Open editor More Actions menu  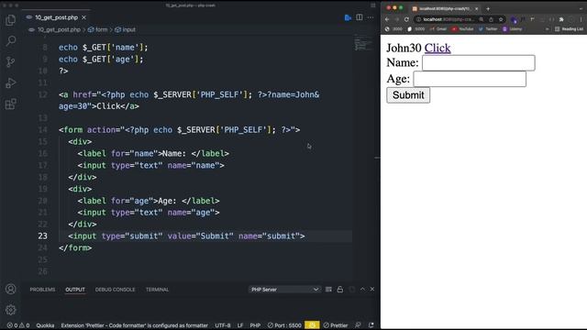click(371, 17)
